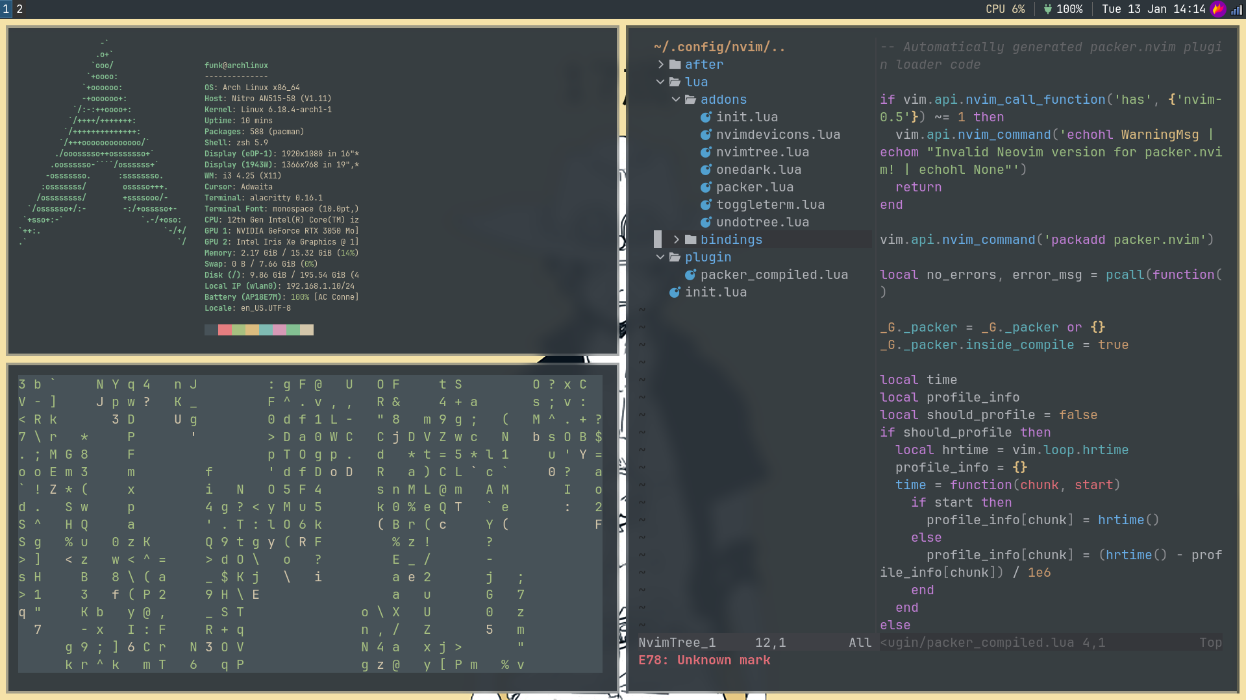Select the bindings folder name
Viewport: 1246px width, 700px height.
[x=732, y=239]
